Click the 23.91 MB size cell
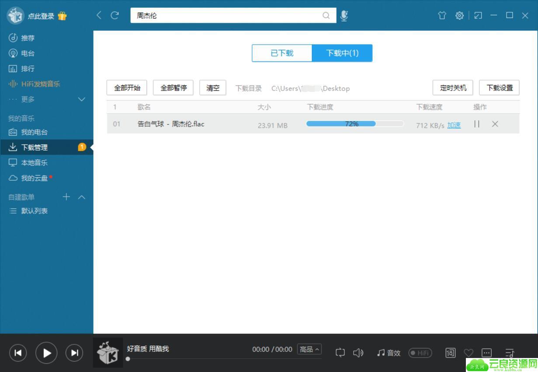This screenshot has width=538, height=372. click(273, 125)
